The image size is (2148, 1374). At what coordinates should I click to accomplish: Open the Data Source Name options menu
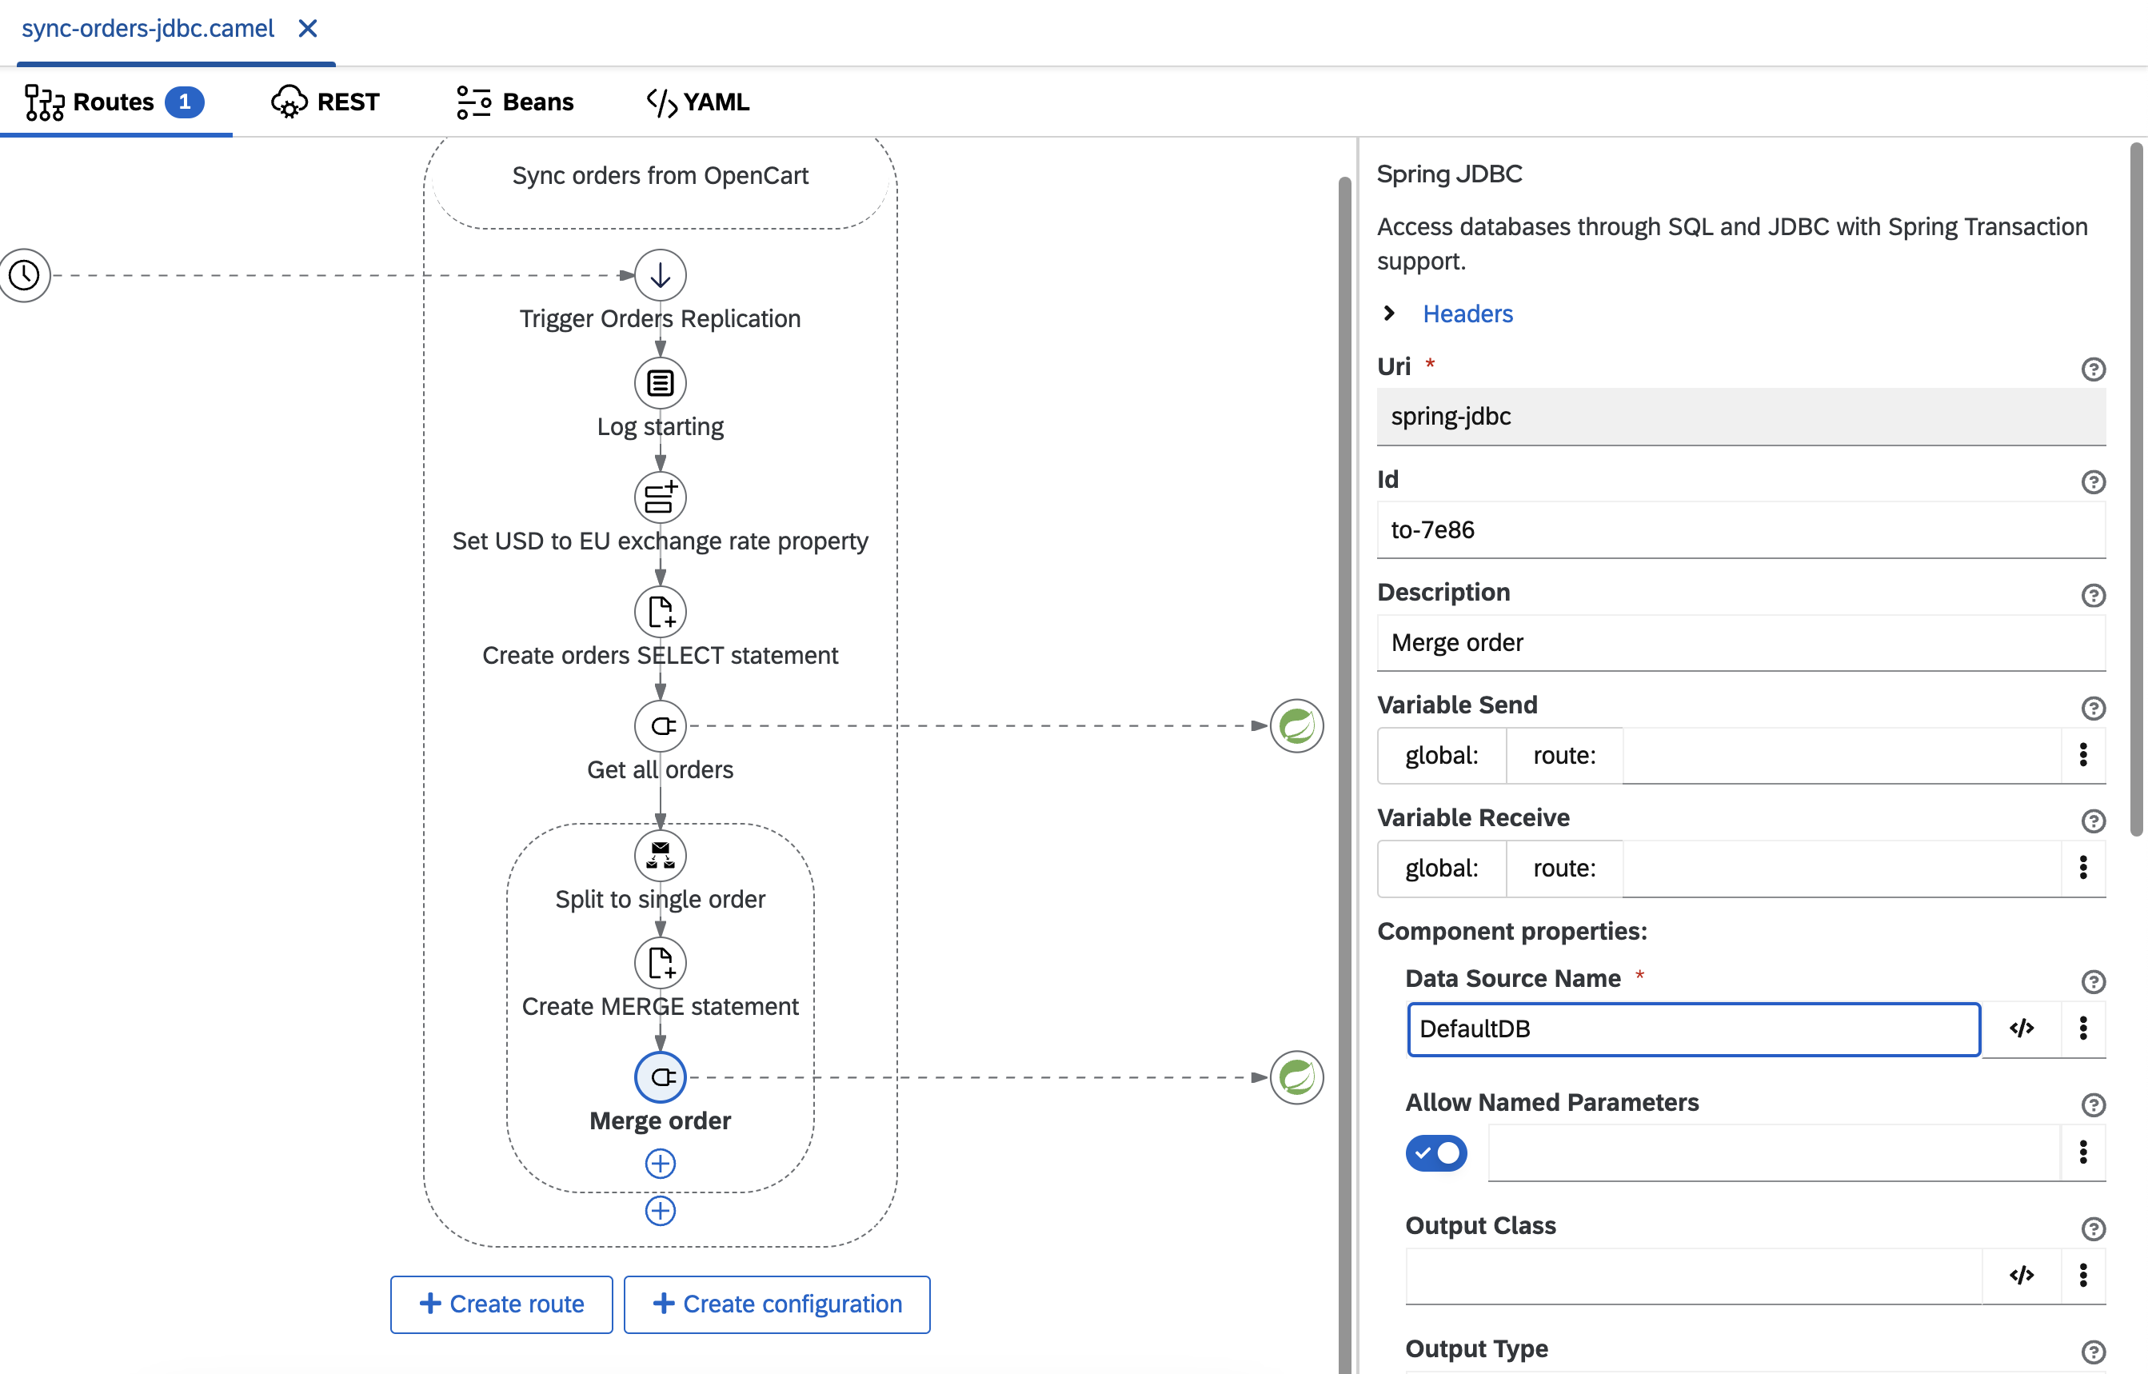coord(2084,1029)
